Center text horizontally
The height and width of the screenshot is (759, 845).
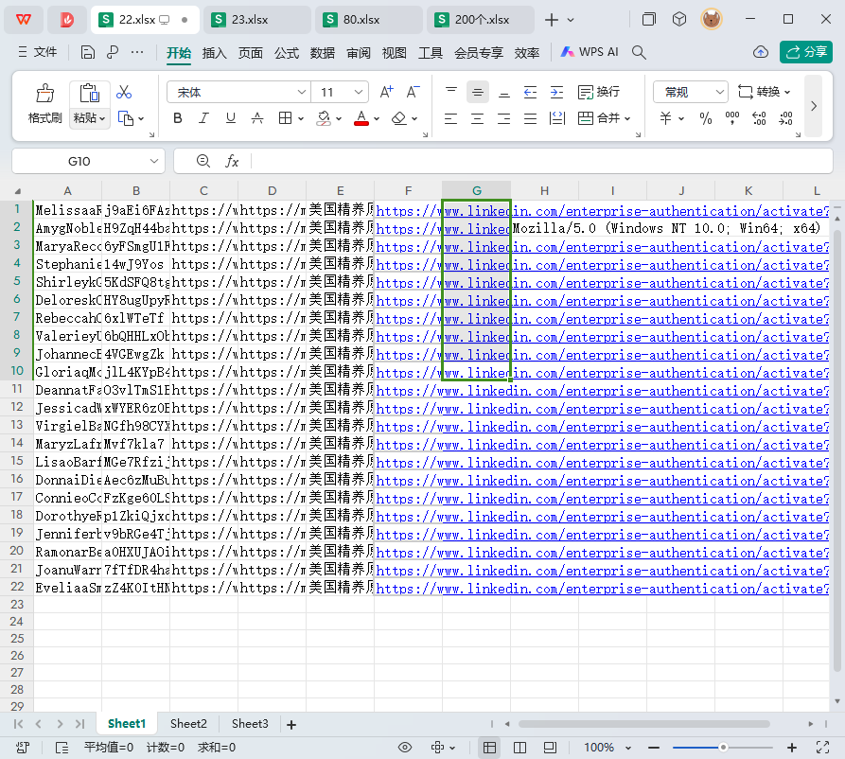(478, 118)
